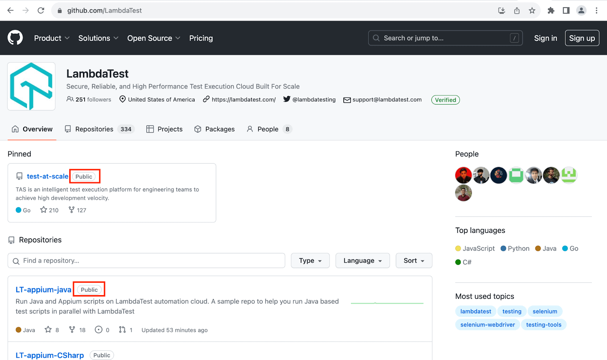Click the GitHub Octocat logo
Screen dimensions: 607x360
(x=15, y=38)
